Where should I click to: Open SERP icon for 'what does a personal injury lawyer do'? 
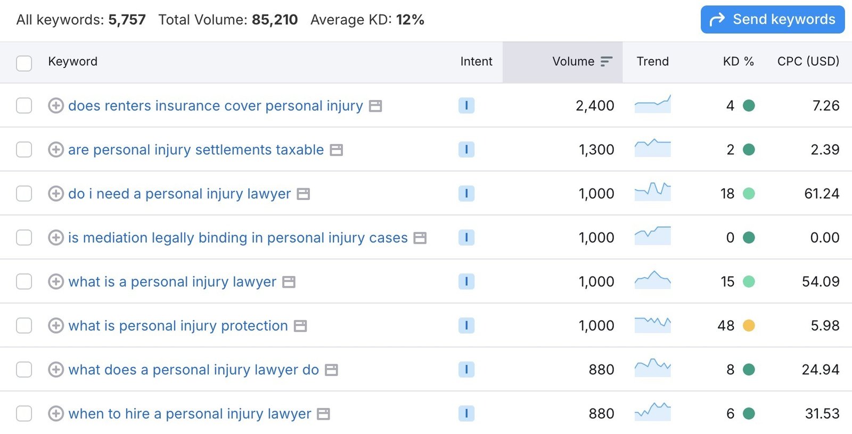point(331,370)
